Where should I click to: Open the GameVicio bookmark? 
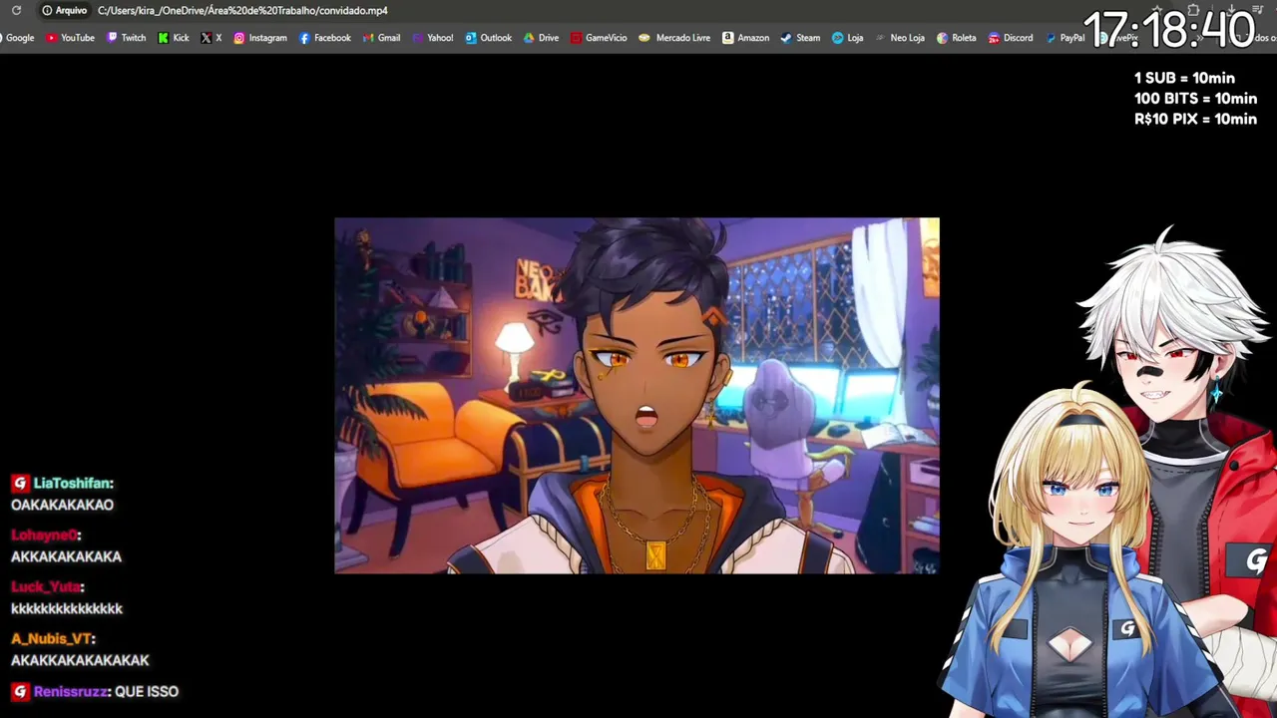[x=599, y=38]
